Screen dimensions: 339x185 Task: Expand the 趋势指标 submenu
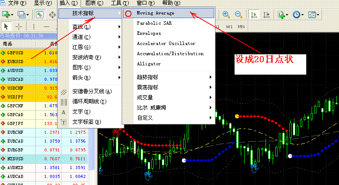(169, 77)
